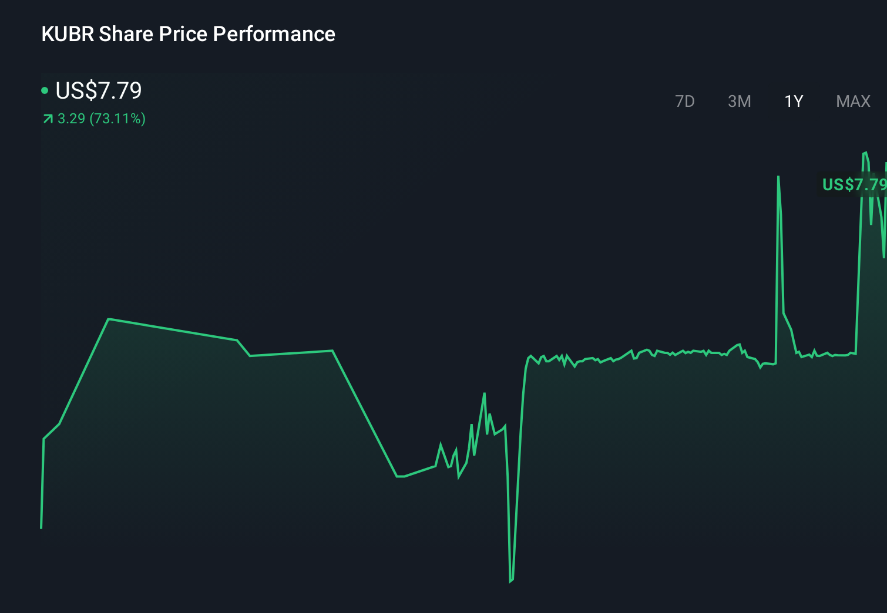Viewport: 887px width, 613px height.
Task: Click the gap between 3M and 1Y tabs
Action: [767, 101]
